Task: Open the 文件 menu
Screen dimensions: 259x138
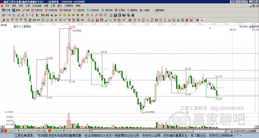Action: [7, 6]
